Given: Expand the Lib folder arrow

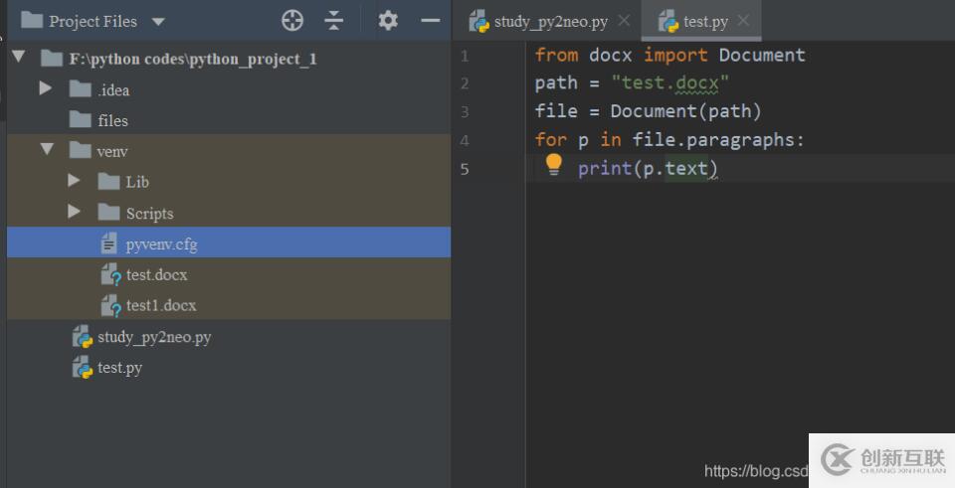Looking at the screenshot, I should pyautogui.click(x=74, y=181).
